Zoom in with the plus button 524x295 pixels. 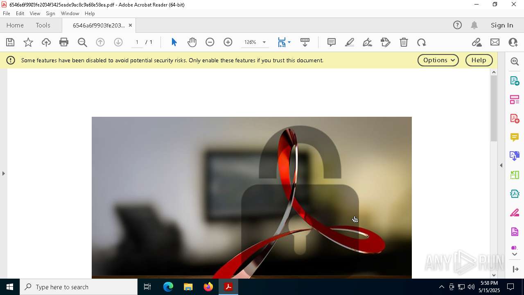pos(228,42)
